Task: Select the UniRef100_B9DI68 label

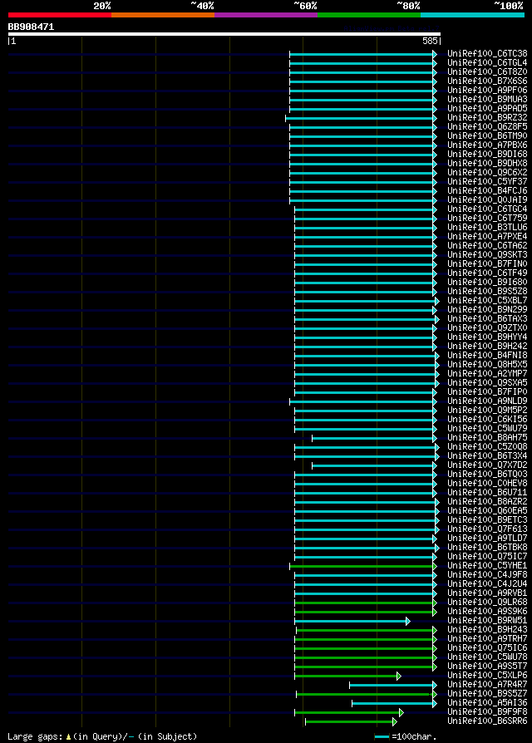Action: pos(487,154)
